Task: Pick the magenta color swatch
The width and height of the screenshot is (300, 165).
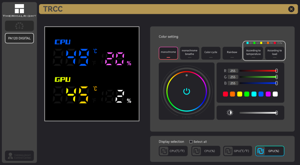Action: 268,94
